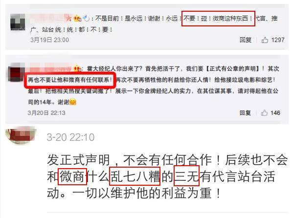This screenshot has width=293, height=218.
Task: Like the comment with 146 likes
Action: (264, 113)
